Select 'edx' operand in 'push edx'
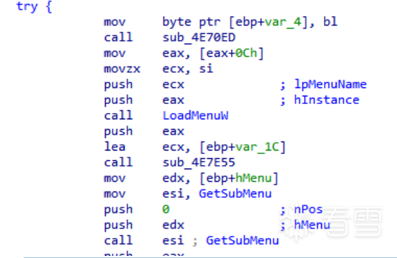Viewport: 397px width, 258px height. (173, 225)
